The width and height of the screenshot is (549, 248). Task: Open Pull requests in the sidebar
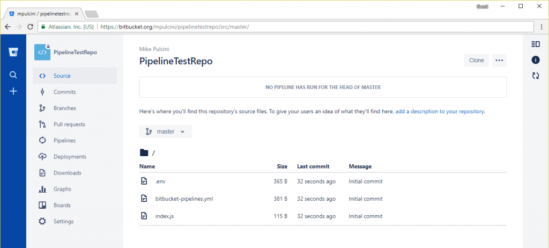pos(69,125)
